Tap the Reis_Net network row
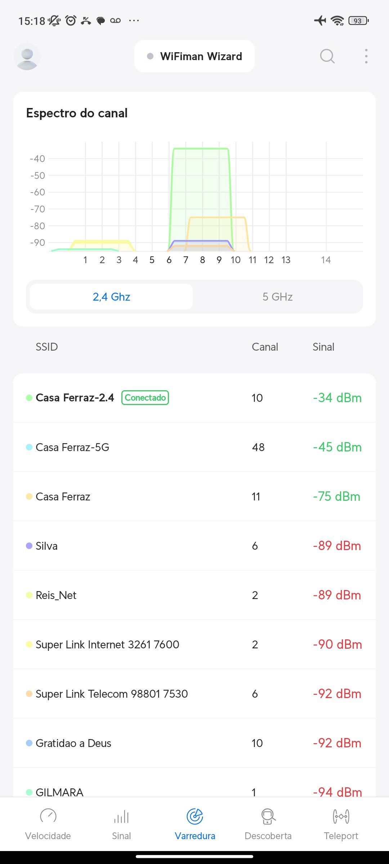389x864 pixels. point(194,595)
